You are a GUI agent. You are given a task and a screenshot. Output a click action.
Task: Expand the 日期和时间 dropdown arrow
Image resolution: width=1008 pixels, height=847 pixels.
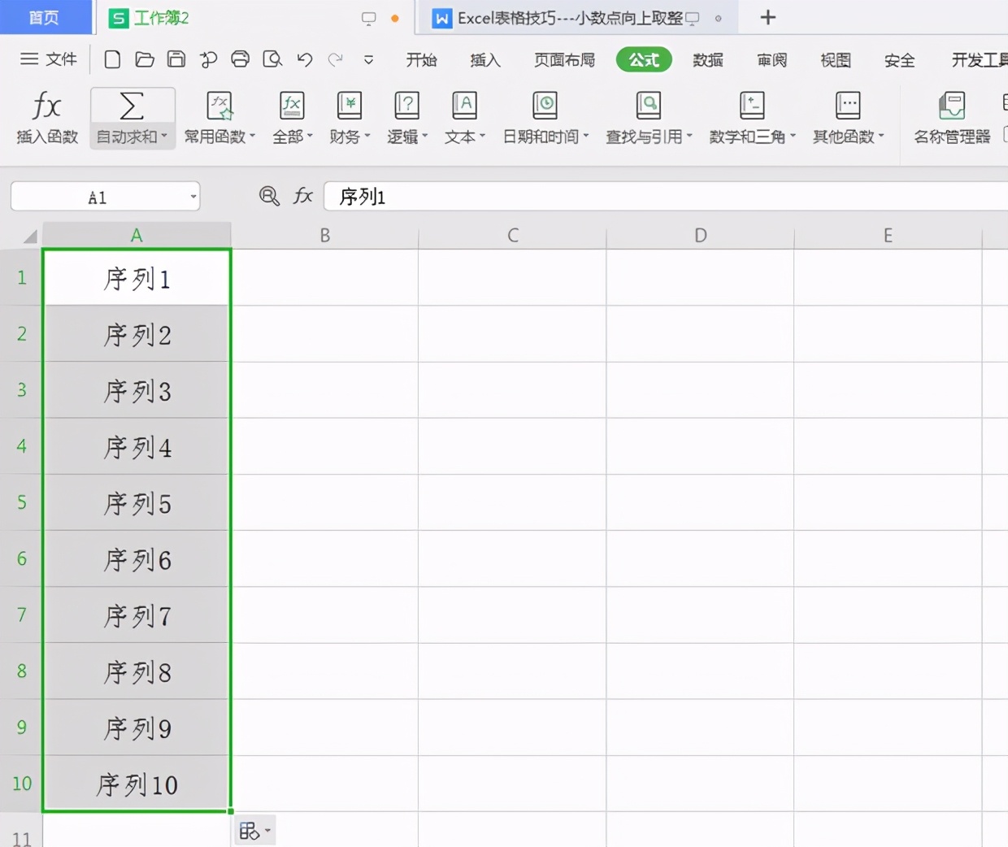pyautogui.click(x=586, y=137)
